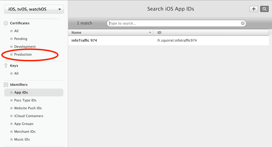This screenshot has height=147, width=272.
Task: Open Website Push IDs
Action: [x=28, y=108]
